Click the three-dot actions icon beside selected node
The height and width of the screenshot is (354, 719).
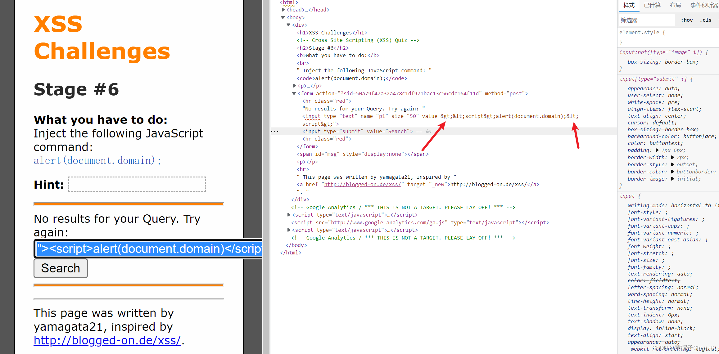click(x=275, y=132)
